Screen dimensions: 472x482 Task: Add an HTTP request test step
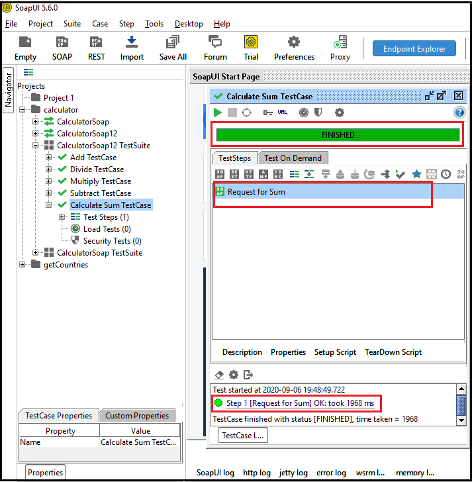click(x=249, y=174)
